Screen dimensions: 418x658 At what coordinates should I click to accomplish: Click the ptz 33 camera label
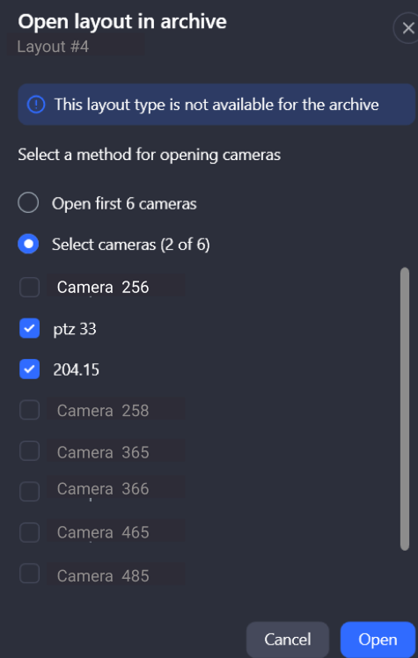point(75,329)
